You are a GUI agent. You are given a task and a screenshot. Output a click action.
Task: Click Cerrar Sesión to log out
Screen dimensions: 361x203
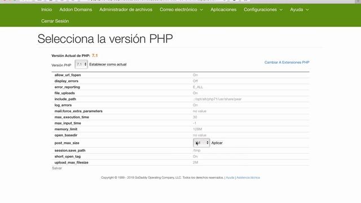(55, 21)
